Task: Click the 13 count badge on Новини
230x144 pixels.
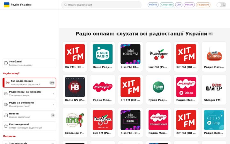Action: [x=53, y=115]
